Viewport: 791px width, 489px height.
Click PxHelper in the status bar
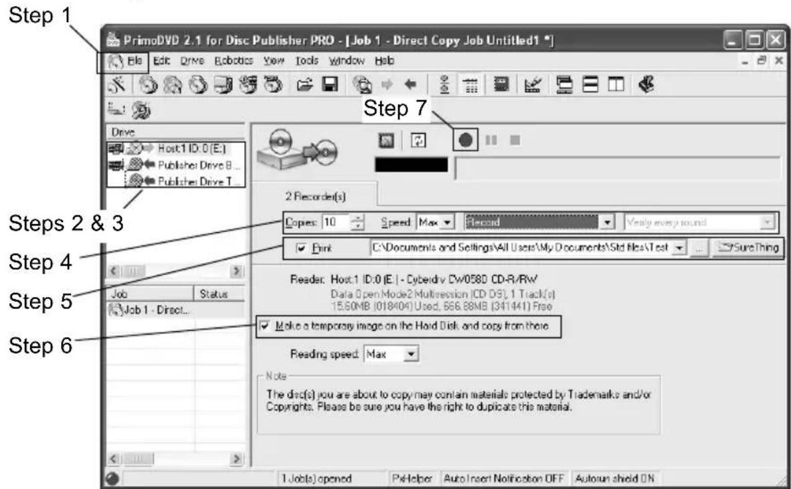(412, 478)
